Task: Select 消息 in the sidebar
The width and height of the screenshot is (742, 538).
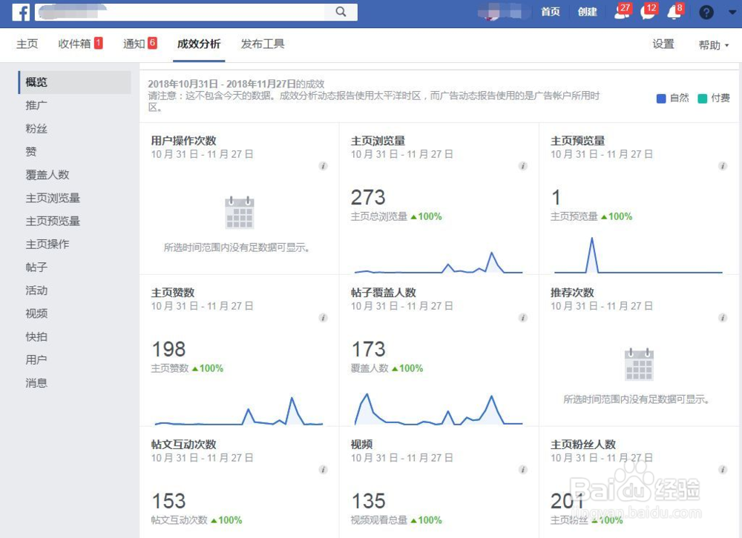Action: click(36, 383)
